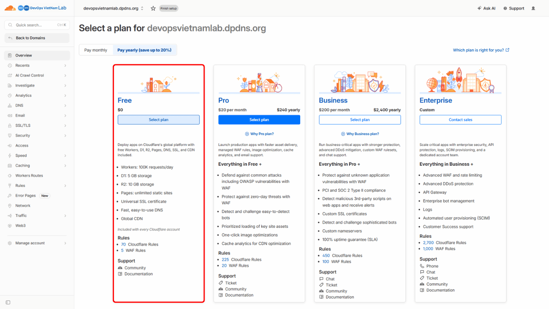Image resolution: width=549 pixels, height=309 pixels.
Task: Click Contact sales for Enterprise
Action: click(460, 120)
